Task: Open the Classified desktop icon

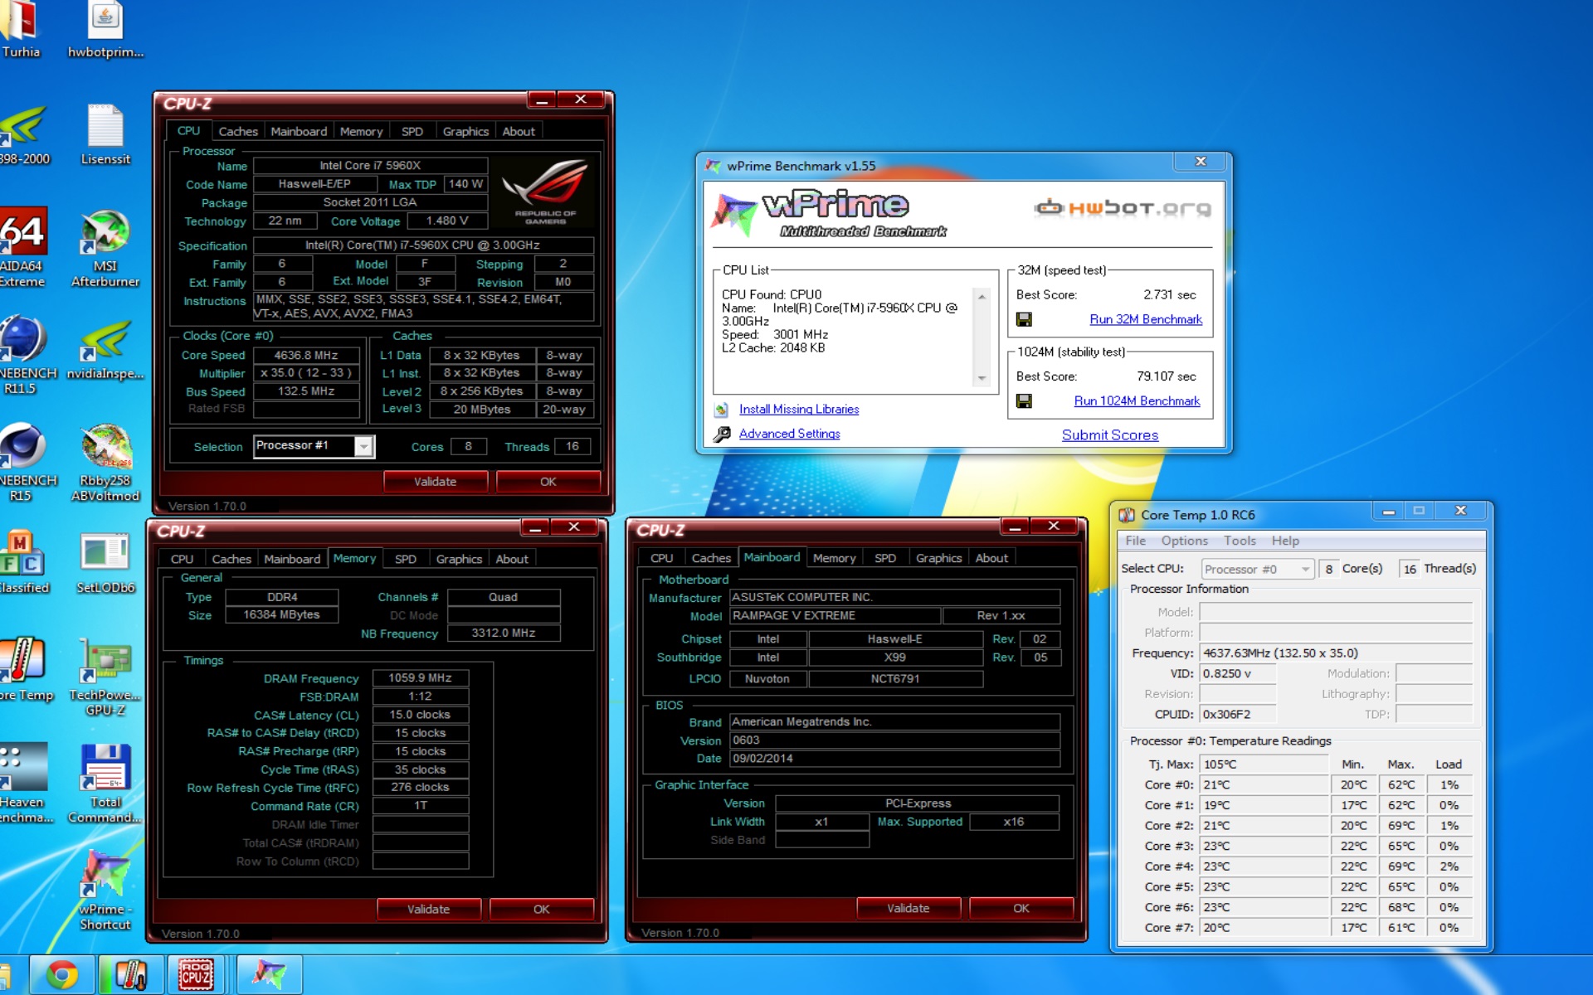Action: [x=22, y=563]
